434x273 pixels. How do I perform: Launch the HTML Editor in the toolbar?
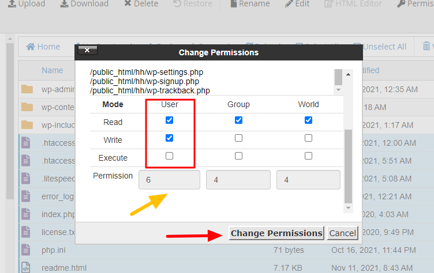pyautogui.click(x=353, y=3)
